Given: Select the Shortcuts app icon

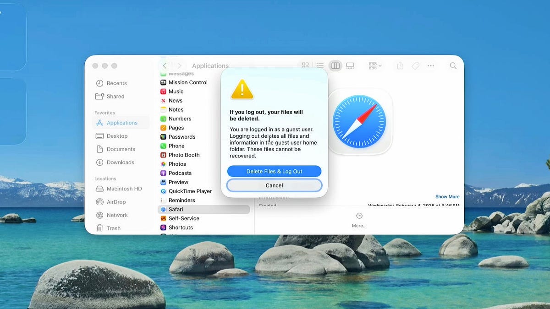Looking at the screenshot, I should [x=163, y=228].
